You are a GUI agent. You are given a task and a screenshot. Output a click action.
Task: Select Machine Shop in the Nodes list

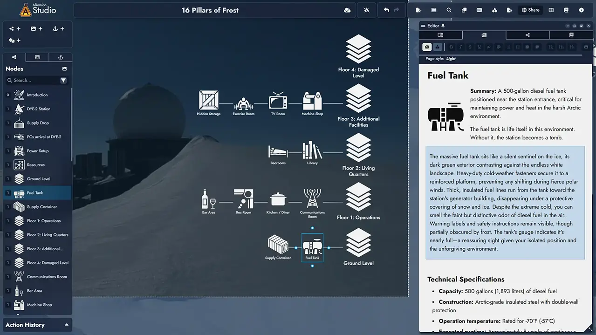coord(37,305)
